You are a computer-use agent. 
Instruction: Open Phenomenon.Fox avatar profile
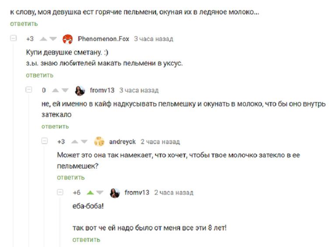67,39
